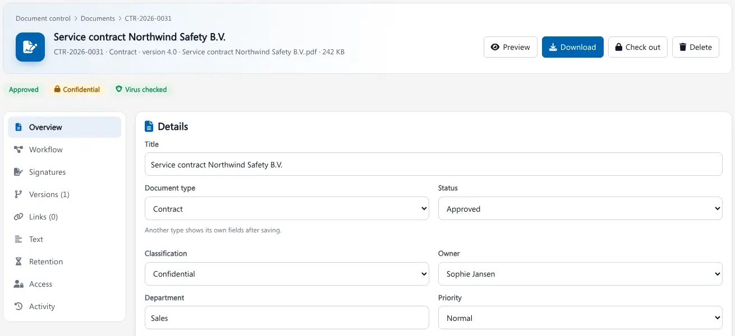Open the Signatures section
Viewport: 735px width, 336px height.
pos(65,172)
